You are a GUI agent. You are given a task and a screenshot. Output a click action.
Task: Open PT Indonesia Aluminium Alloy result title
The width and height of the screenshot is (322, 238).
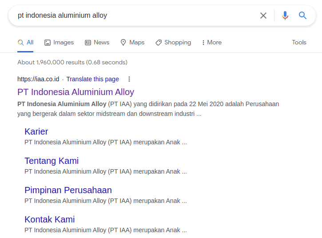coord(76,92)
